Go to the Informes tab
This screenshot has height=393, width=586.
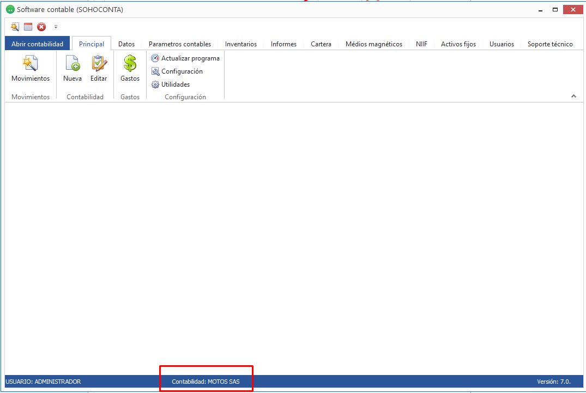coord(283,44)
